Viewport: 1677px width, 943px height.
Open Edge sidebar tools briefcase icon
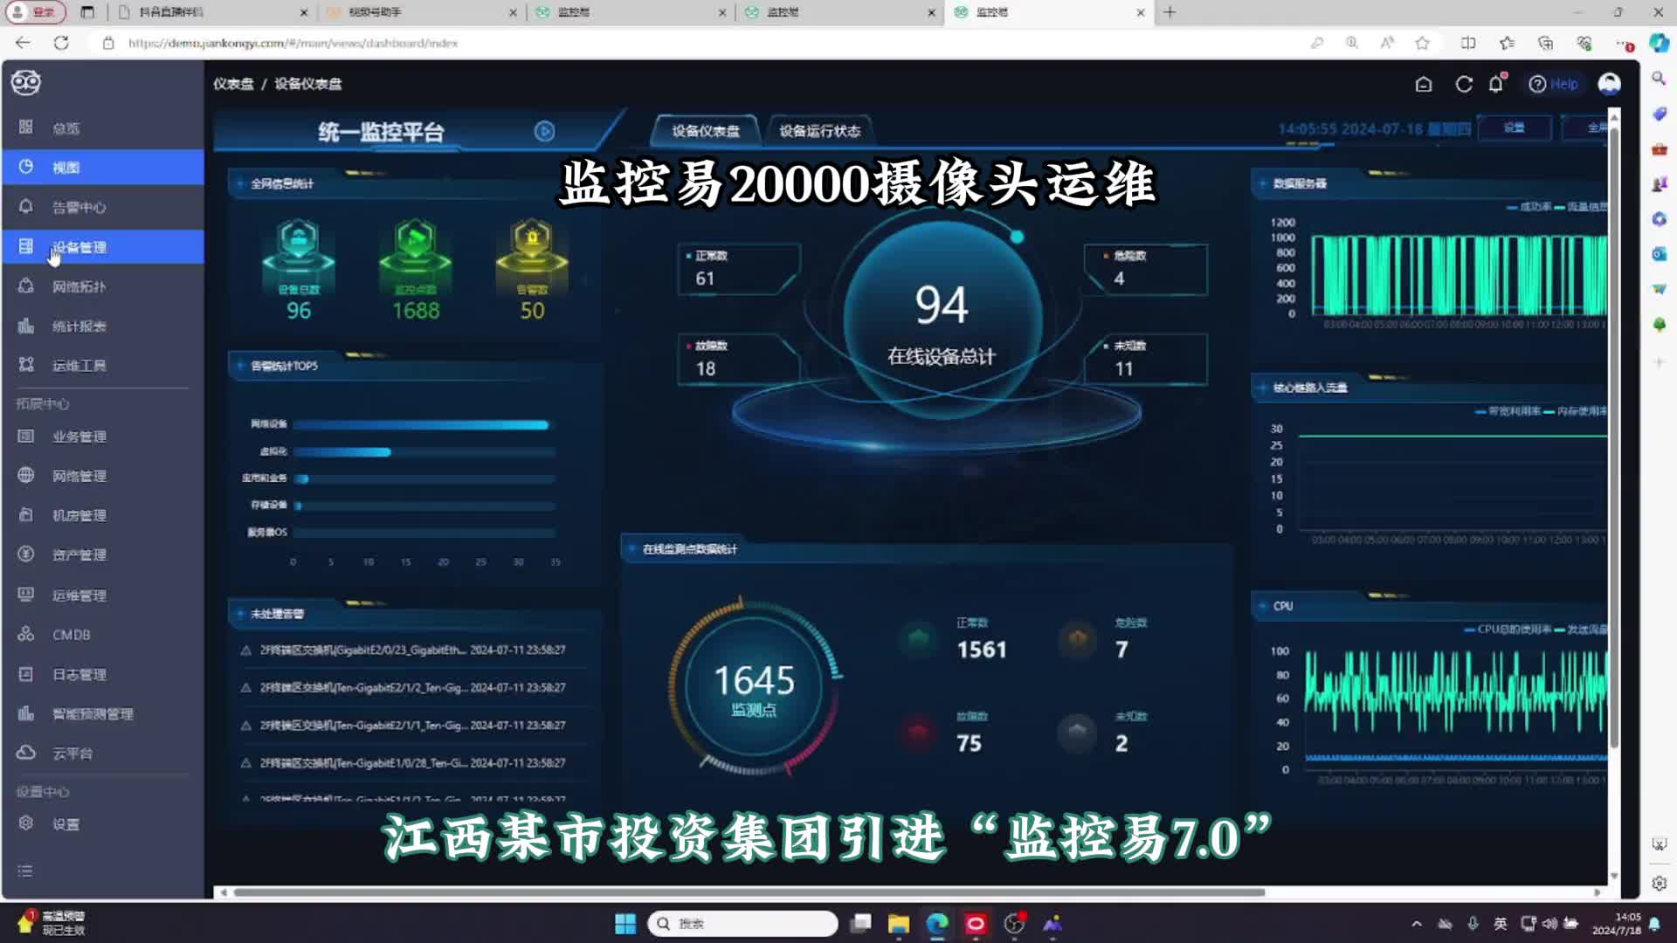tap(1659, 149)
